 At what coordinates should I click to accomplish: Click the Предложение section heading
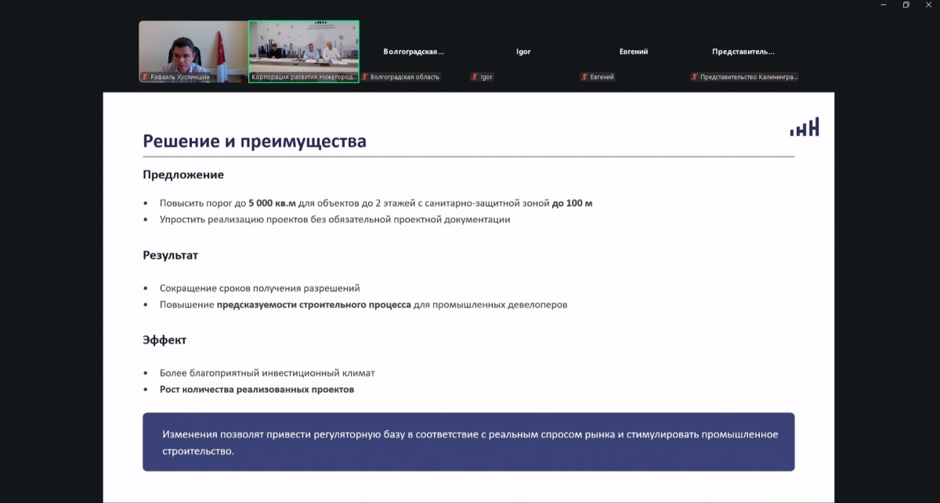tap(183, 175)
